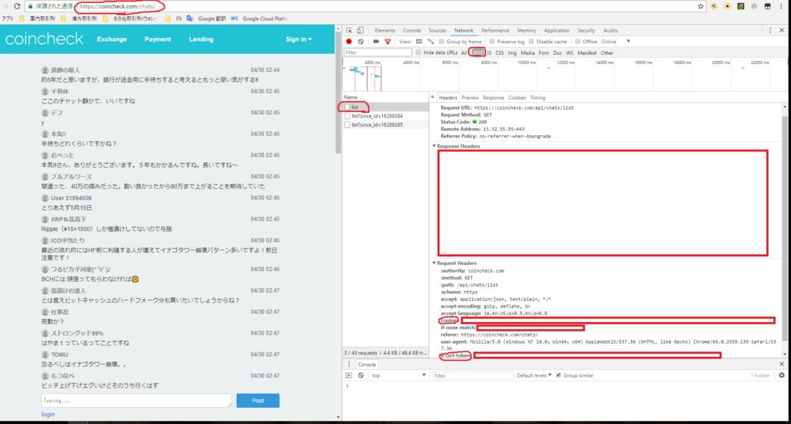Screen dimensions: 791x424
Task: Open the Console tab in DevTools
Action: (412, 30)
